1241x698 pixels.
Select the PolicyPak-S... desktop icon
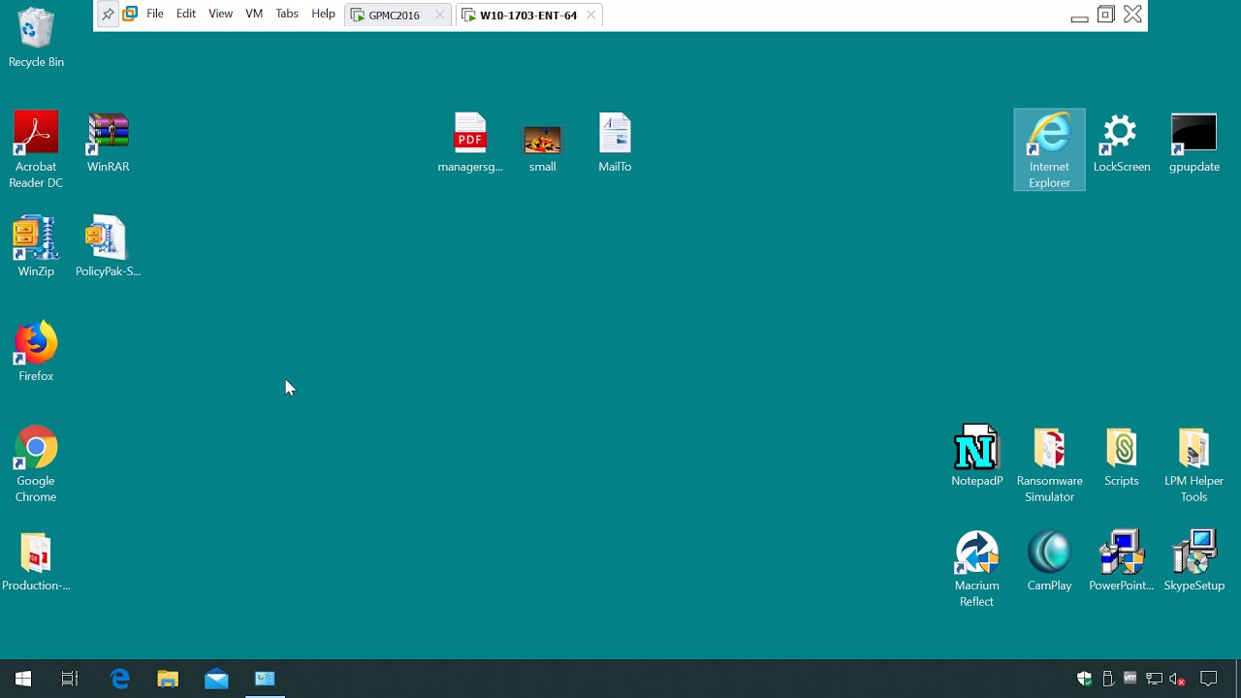(108, 247)
